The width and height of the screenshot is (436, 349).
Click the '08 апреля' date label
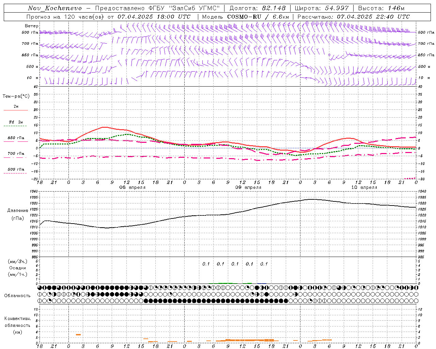pos(132,187)
